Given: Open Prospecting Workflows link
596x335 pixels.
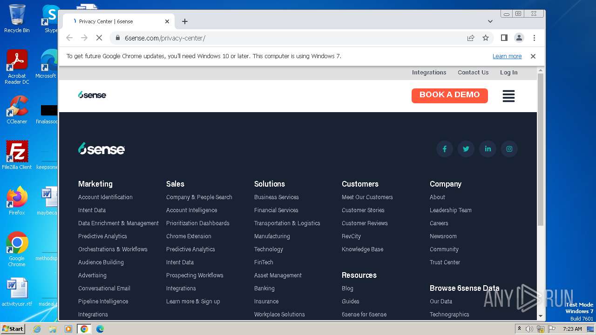Looking at the screenshot, I should (x=195, y=275).
